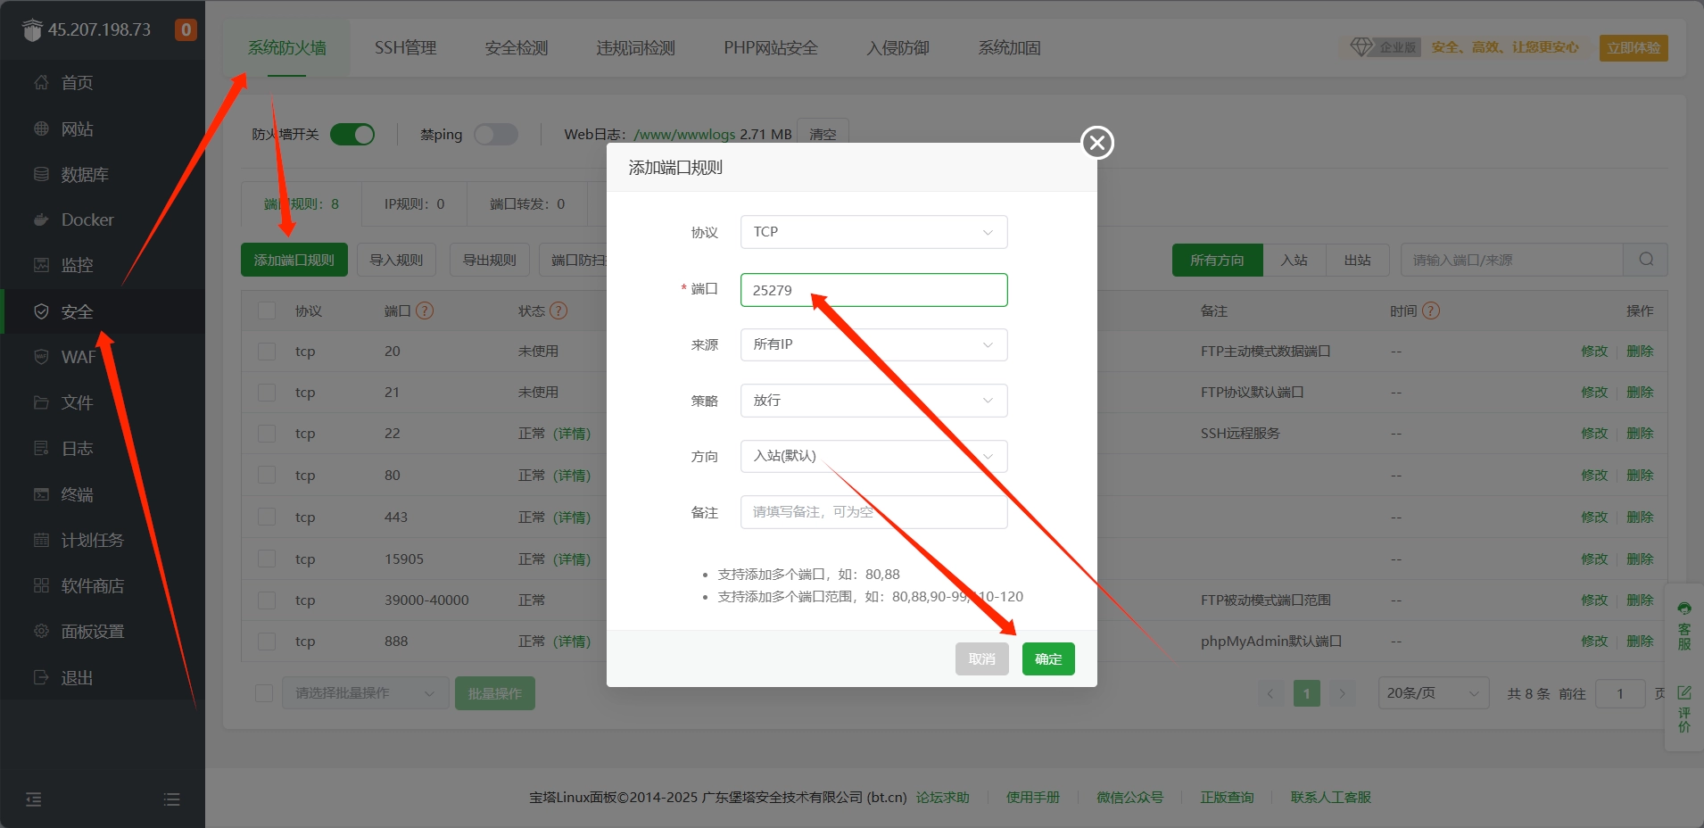
Task: Click the 备注 remark input field
Action: pyautogui.click(x=874, y=512)
